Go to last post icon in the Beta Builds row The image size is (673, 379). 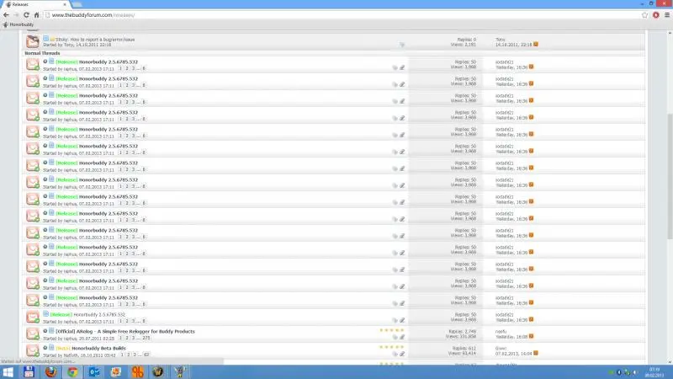pyautogui.click(x=536, y=353)
